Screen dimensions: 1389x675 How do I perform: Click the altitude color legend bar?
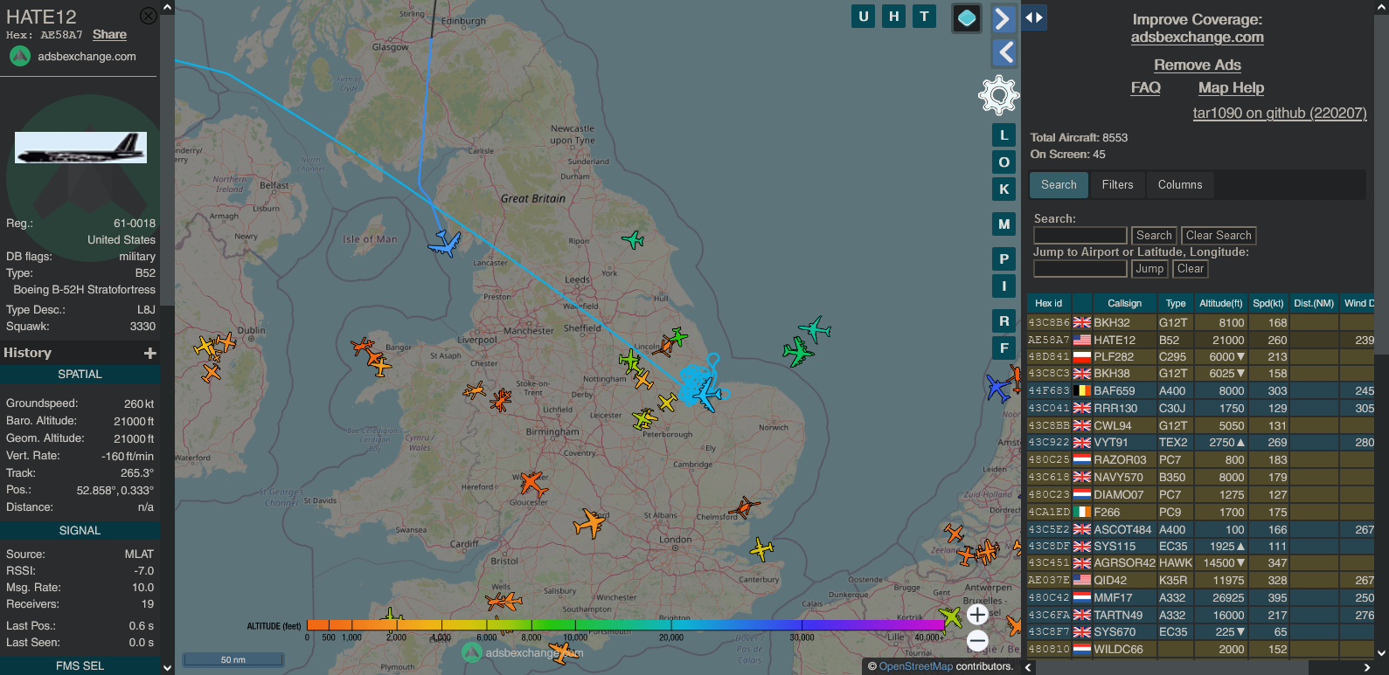coord(627,625)
